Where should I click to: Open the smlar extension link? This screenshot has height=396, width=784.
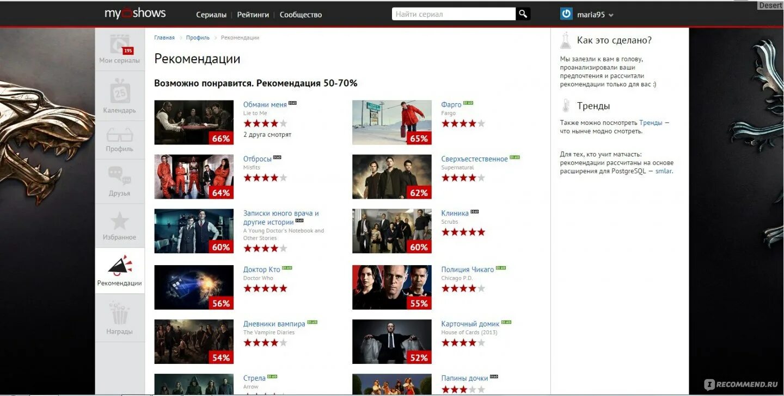tap(664, 171)
